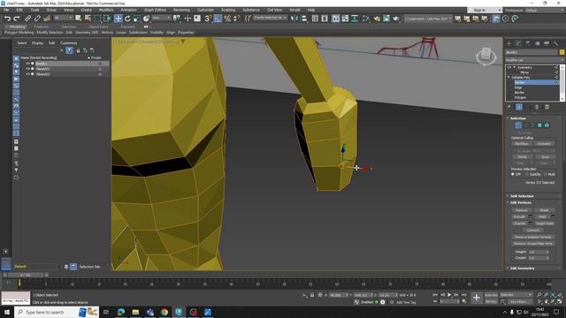This screenshot has height=318, width=566.
Task: Click the Align tool icon
Action: tap(304, 18)
